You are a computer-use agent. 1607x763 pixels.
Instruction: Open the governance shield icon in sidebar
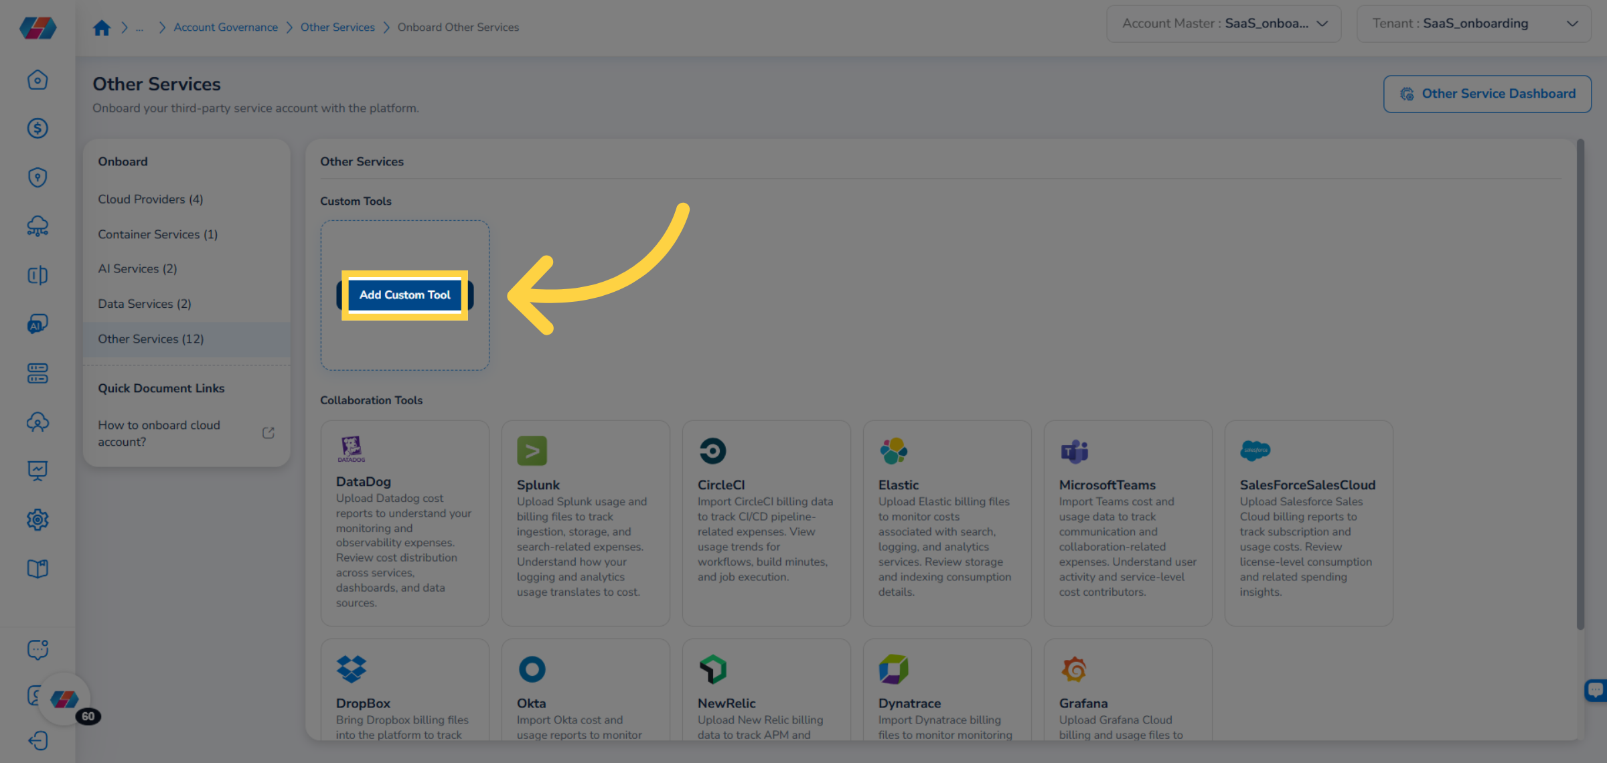[x=37, y=177]
